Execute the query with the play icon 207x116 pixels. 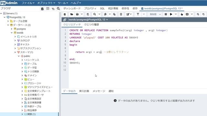tap(171, 14)
